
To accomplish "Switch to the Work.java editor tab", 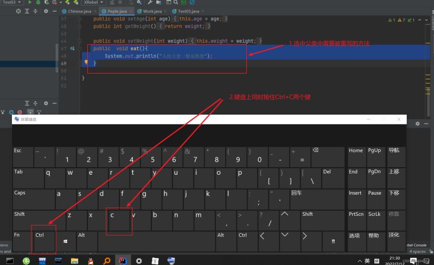I will [150, 11].
